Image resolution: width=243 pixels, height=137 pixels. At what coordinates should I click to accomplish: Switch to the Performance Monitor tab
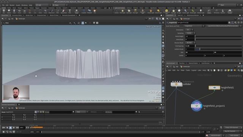click(x=193, y=15)
